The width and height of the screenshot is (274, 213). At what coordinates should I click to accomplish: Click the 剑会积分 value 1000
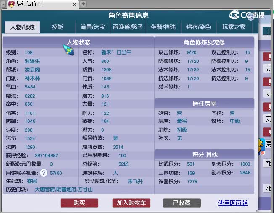[x=245, y=164]
